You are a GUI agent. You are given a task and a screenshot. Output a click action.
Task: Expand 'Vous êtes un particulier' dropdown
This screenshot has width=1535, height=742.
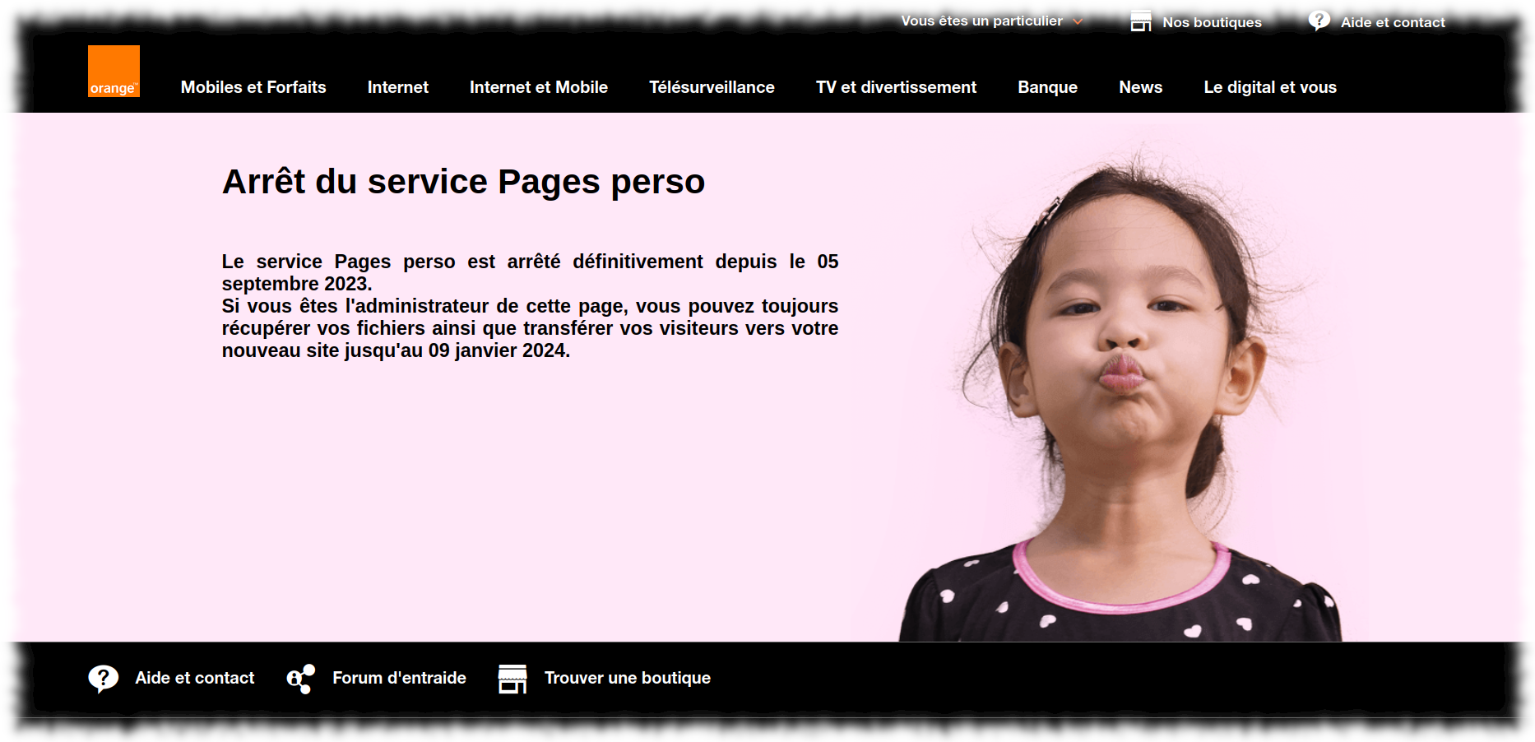(x=991, y=21)
